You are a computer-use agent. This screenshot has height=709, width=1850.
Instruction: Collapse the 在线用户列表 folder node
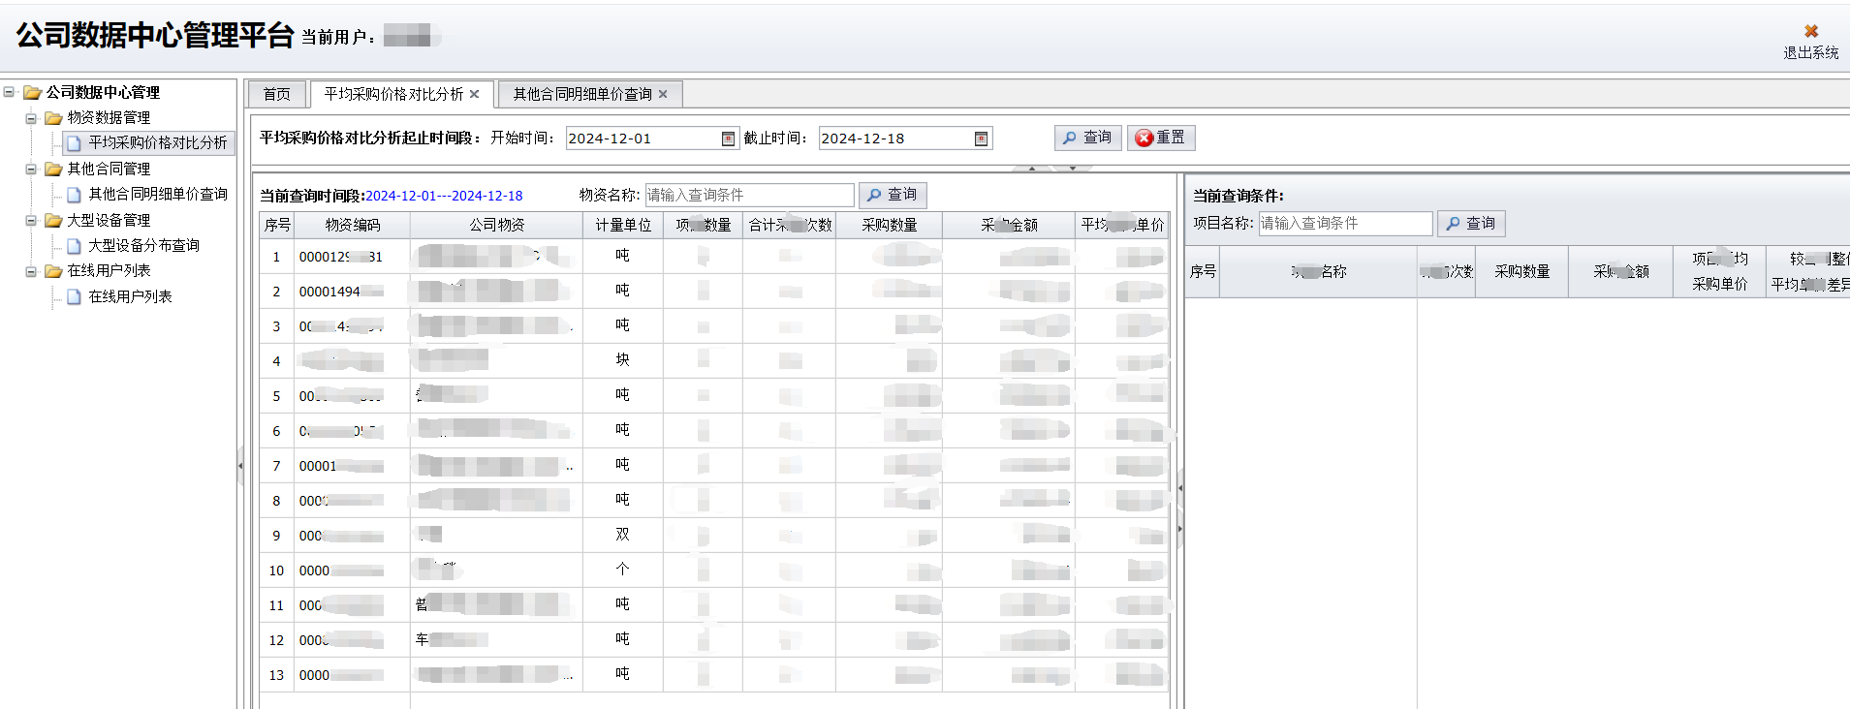pyautogui.click(x=31, y=271)
